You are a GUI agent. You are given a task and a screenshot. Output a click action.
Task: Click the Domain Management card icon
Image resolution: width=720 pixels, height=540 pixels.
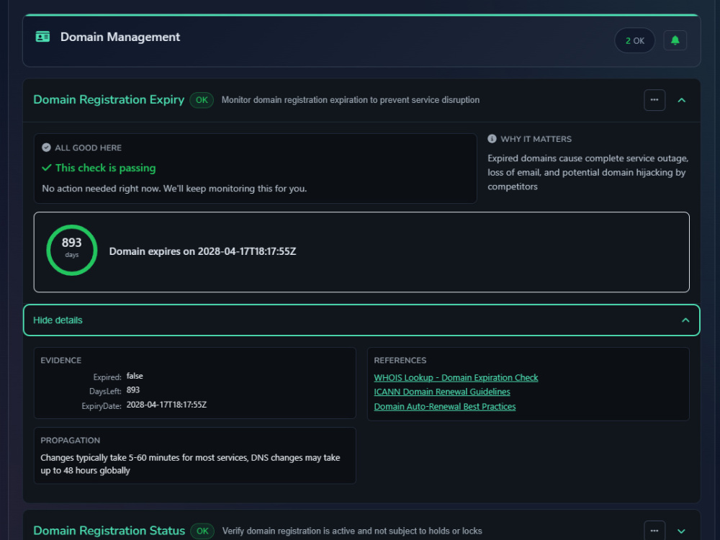click(x=42, y=37)
